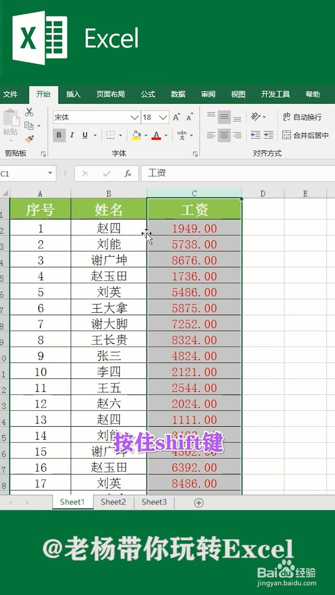Screen dimensions: 335x595
Task: Add new sheet with plus icon
Action: coord(199,502)
